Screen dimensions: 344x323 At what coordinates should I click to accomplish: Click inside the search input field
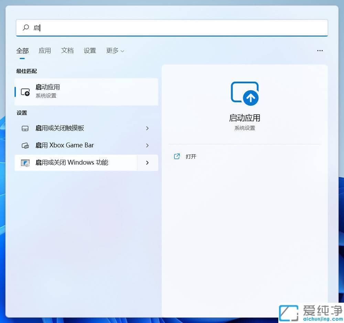(138, 28)
